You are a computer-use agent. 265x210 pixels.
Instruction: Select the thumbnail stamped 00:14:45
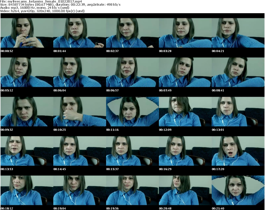(x=80, y=151)
